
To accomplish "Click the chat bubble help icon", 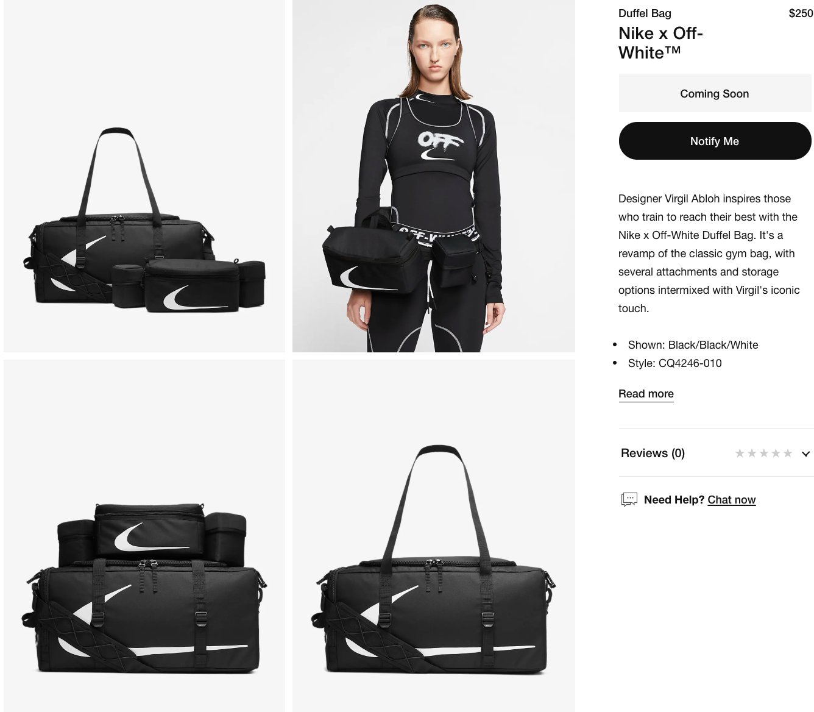I will (x=629, y=500).
